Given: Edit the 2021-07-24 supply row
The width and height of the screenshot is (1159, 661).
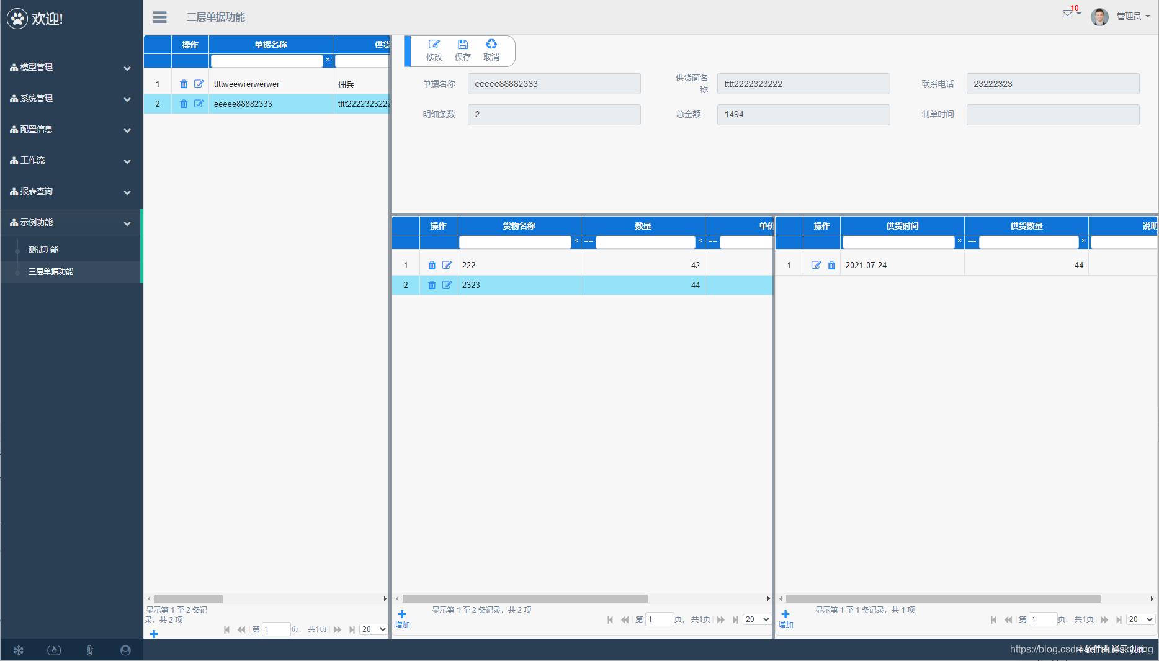Looking at the screenshot, I should click(816, 265).
